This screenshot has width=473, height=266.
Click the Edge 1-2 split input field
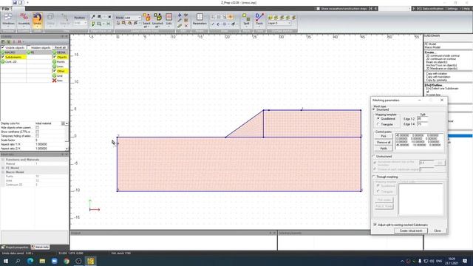[x=422, y=119]
